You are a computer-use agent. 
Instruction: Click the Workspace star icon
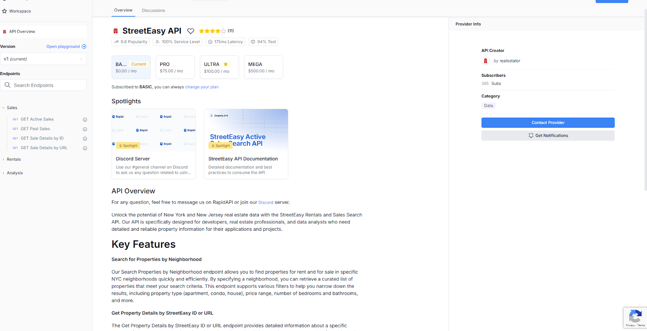[4, 11]
